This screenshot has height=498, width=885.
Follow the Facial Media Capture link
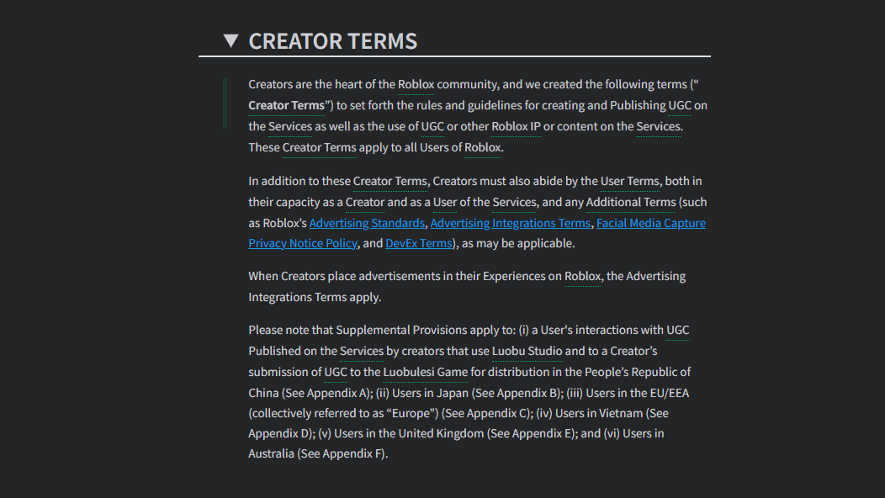click(651, 223)
